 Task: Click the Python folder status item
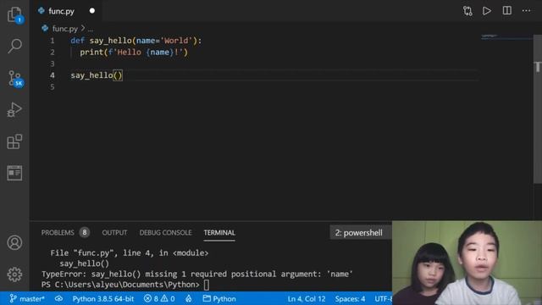tap(219, 299)
